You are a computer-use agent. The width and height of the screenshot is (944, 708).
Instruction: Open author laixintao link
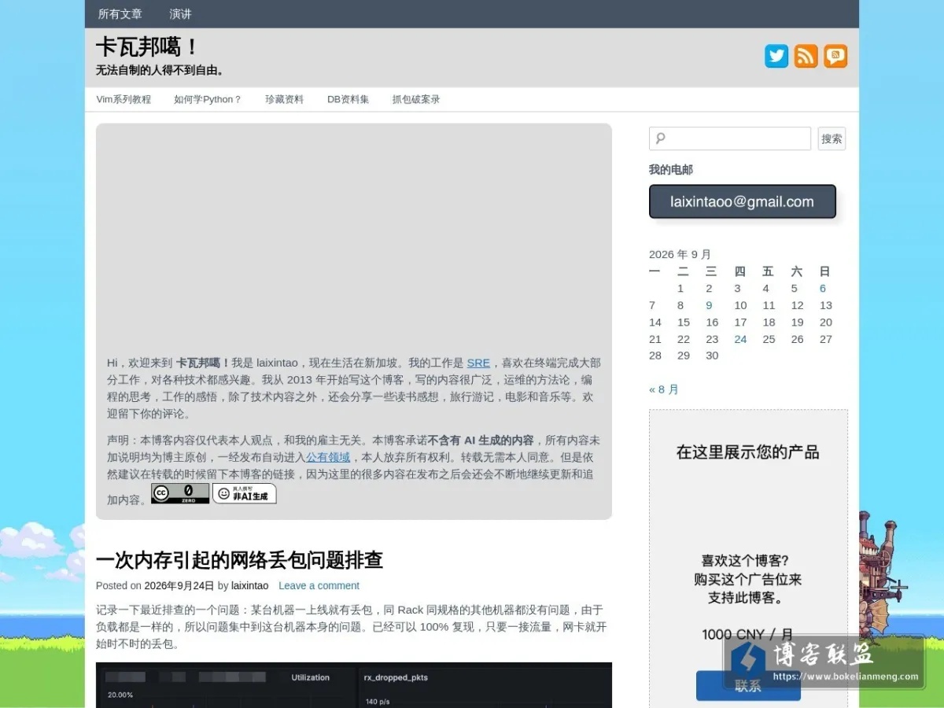tap(249, 585)
